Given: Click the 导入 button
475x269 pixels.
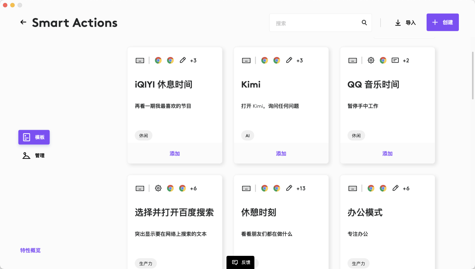Looking at the screenshot, I should click(406, 23).
